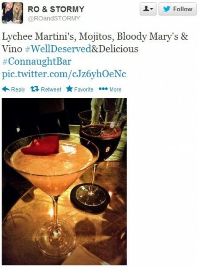
Task: Open the #ConnaughtBar hashtag link
Action: click(x=36, y=61)
